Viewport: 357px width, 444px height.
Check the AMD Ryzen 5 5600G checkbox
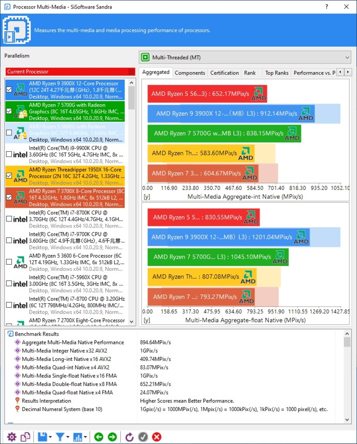click(9, 133)
